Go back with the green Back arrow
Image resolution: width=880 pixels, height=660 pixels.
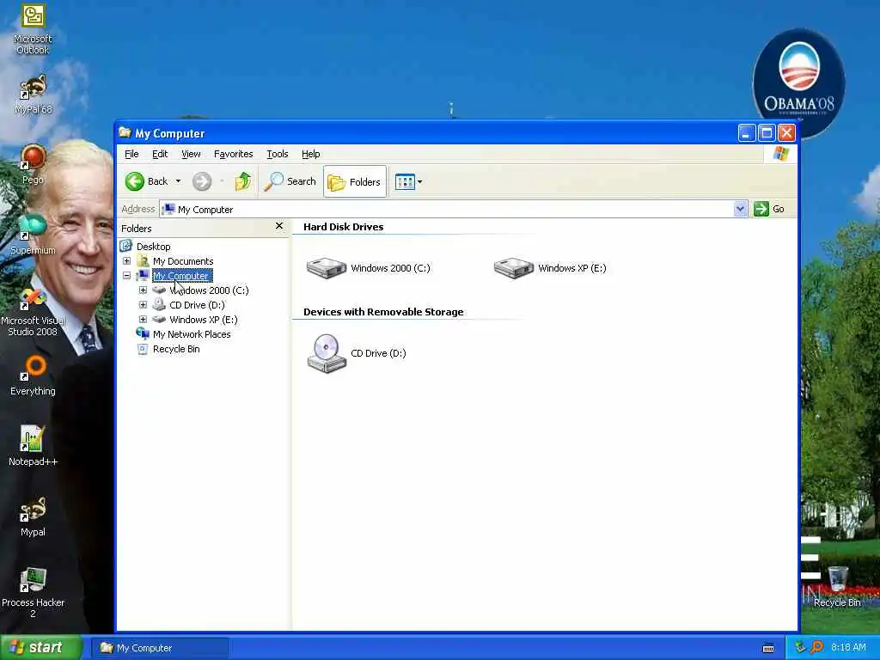(146, 181)
